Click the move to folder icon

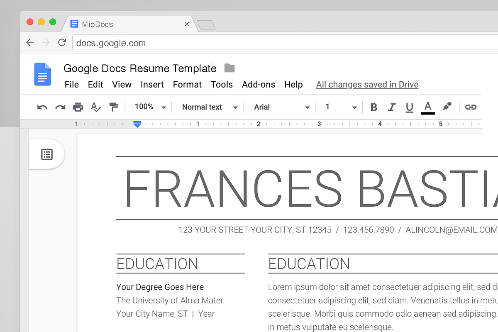(229, 68)
